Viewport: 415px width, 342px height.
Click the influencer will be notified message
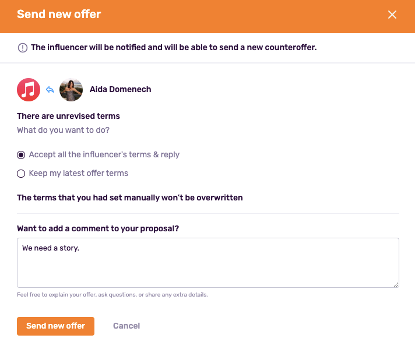[x=174, y=48]
